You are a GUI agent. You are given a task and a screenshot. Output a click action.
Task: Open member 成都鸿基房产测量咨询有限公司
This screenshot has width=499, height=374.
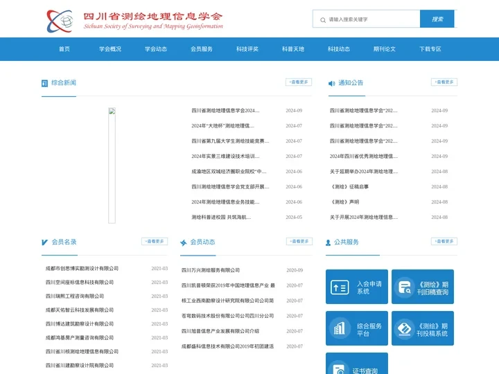click(x=80, y=338)
